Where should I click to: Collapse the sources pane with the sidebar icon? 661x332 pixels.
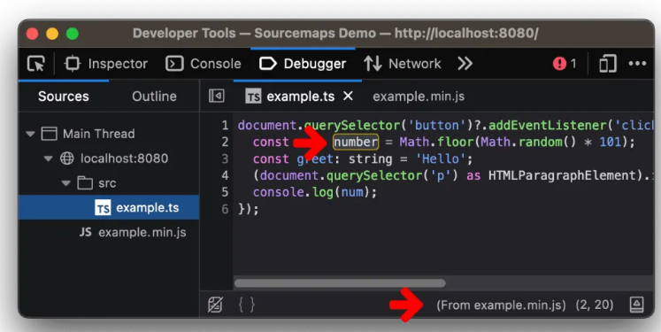coord(216,97)
